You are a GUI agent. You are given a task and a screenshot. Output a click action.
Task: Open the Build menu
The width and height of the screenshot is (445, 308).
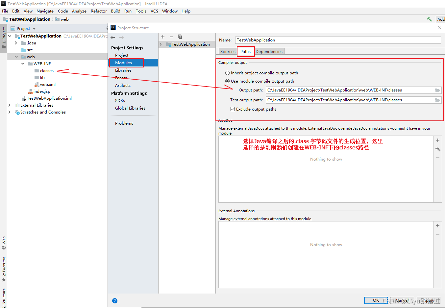click(x=115, y=11)
